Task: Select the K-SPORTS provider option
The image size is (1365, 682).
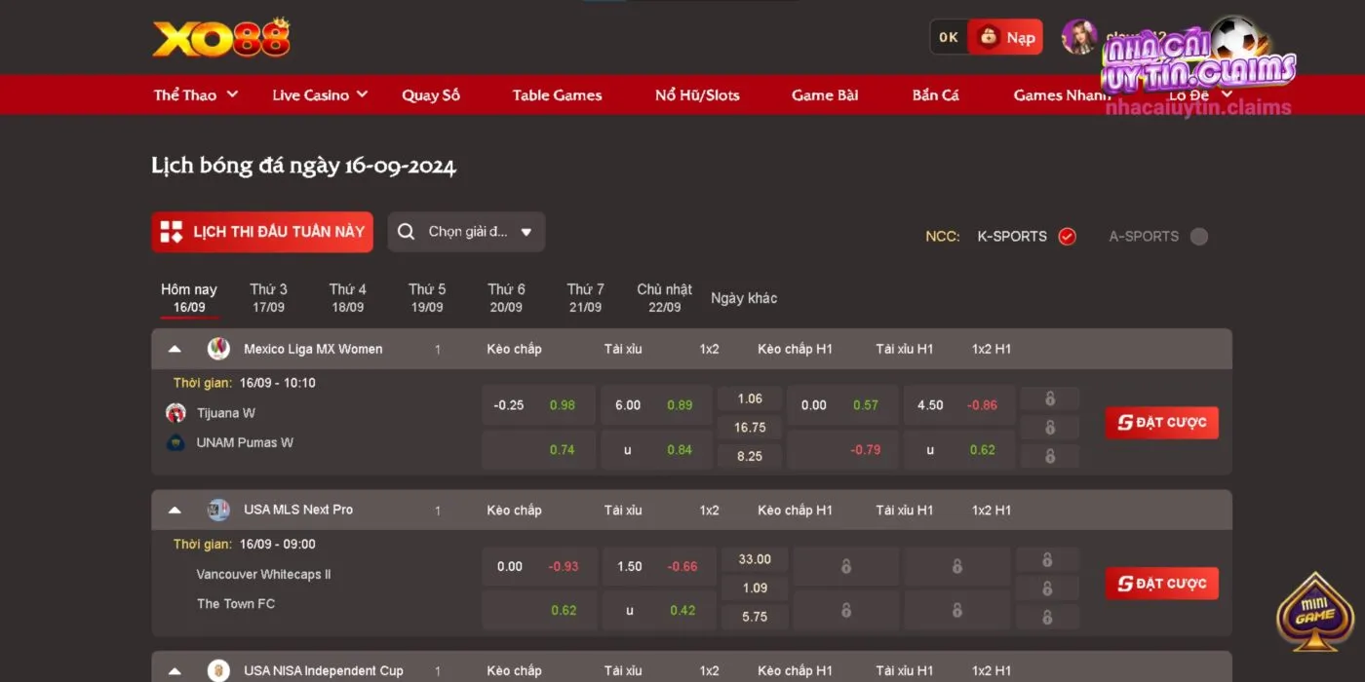Action: pyautogui.click(x=1067, y=236)
